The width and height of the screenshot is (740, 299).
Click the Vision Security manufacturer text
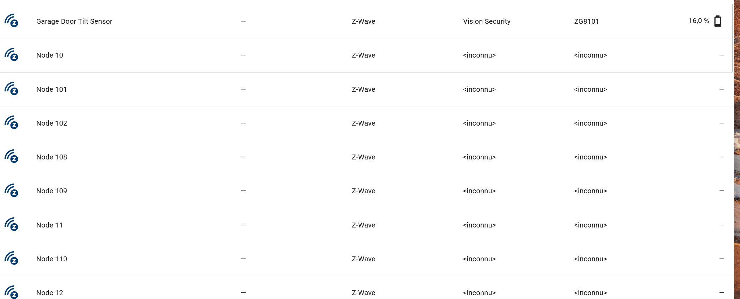pyautogui.click(x=487, y=21)
